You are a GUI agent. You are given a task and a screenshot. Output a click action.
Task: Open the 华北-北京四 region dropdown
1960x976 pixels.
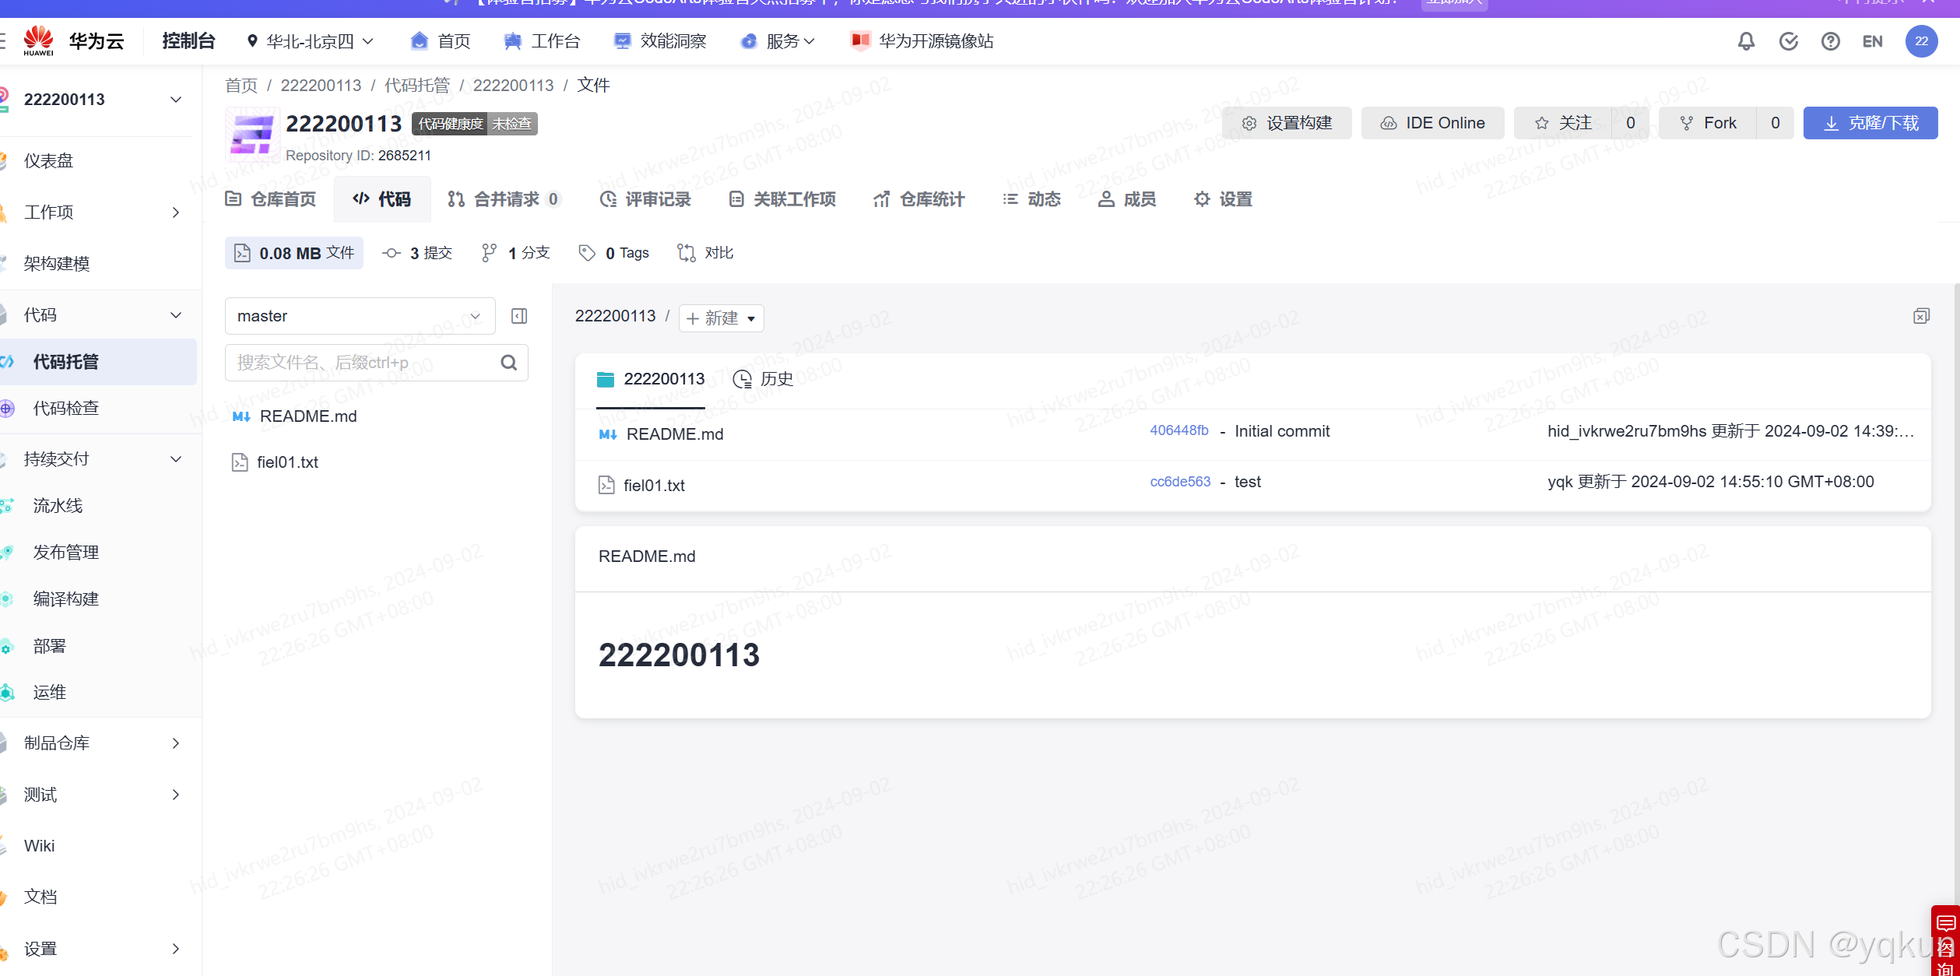coord(310,41)
